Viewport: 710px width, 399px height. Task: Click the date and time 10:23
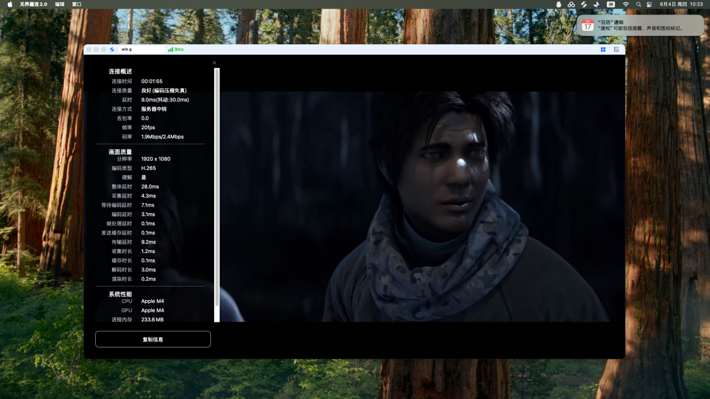(x=682, y=4)
